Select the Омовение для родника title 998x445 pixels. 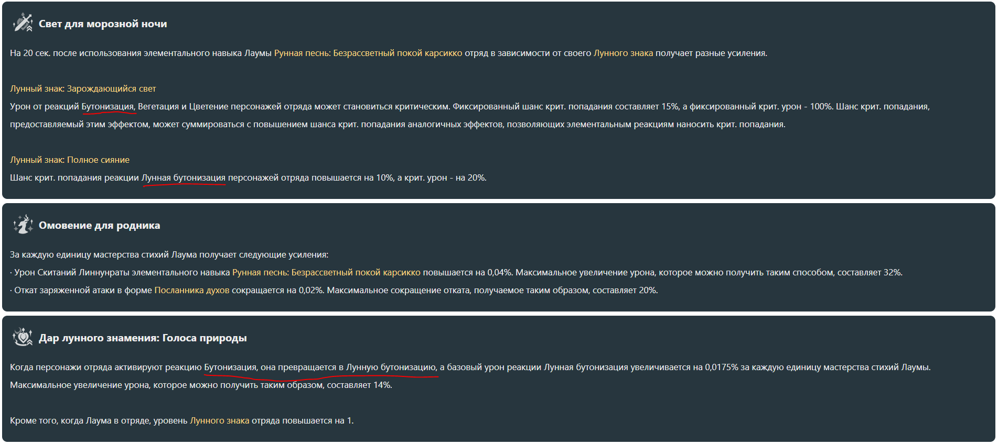point(100,226)
